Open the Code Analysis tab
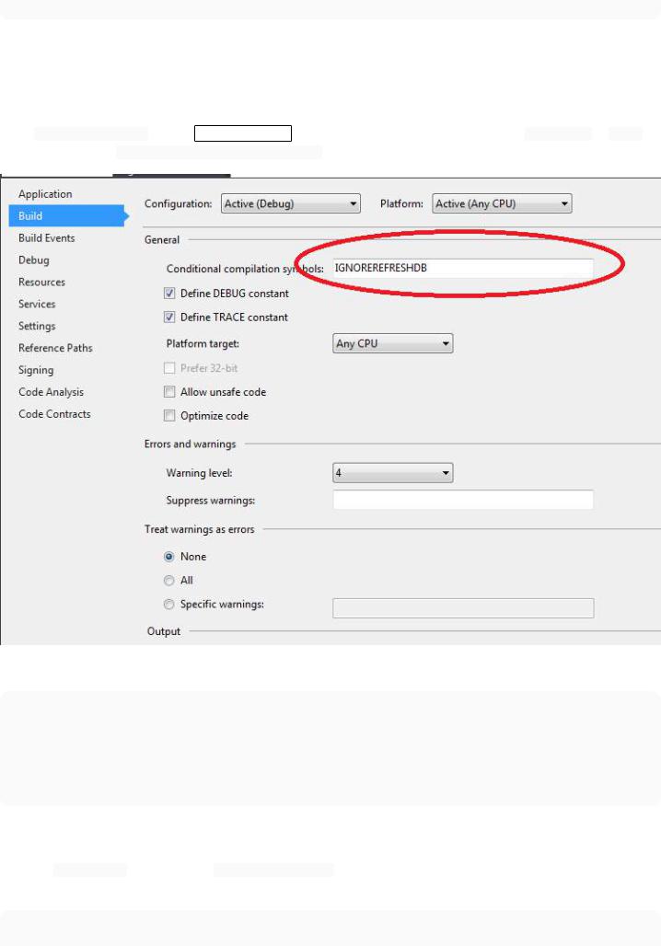This screenshot has height=946, width=661. point(52,392)
